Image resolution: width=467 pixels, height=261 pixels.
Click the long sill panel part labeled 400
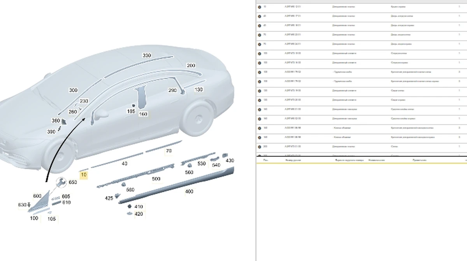[x=175, y=186]
